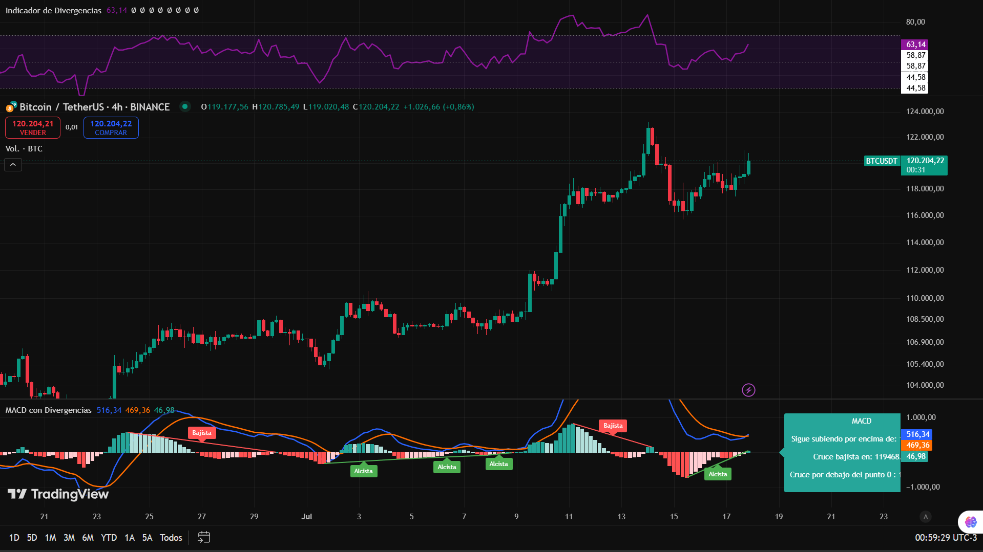Open the Bitcoin / TetherUS symbol title
The height and width of the screenshot is (552, 983).
(94, 107)
